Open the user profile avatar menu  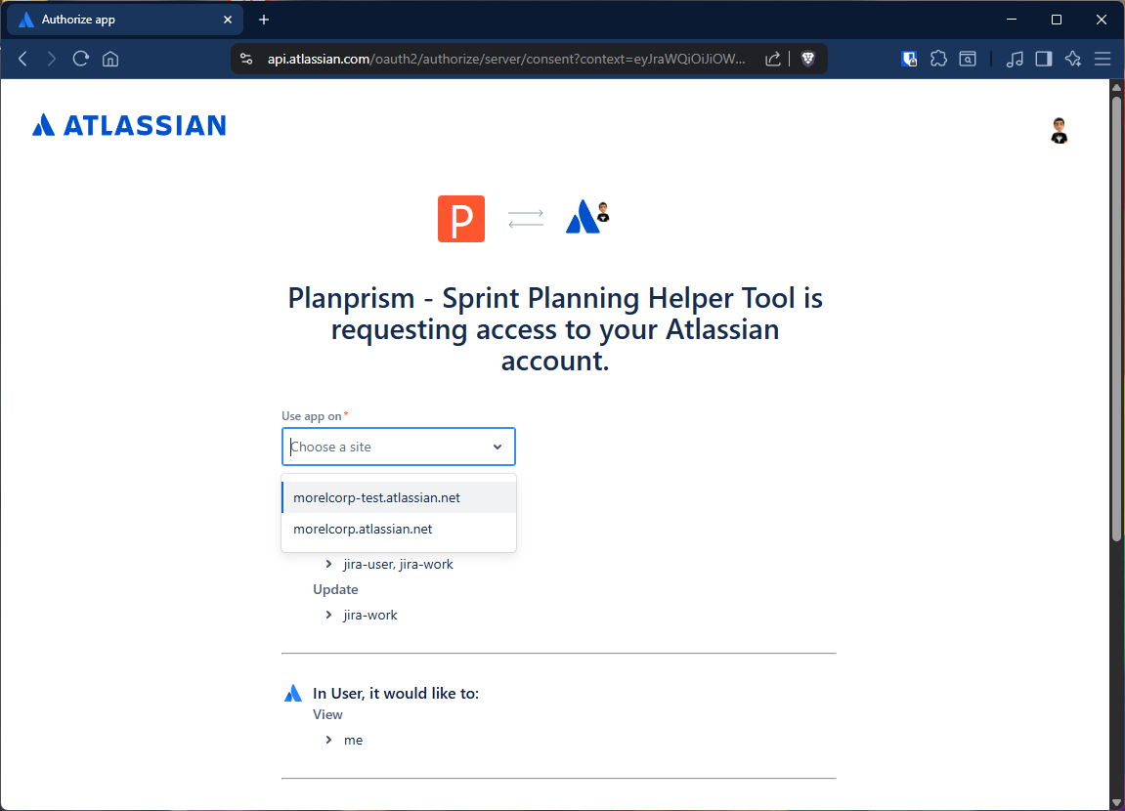(x=1059, y=131)
